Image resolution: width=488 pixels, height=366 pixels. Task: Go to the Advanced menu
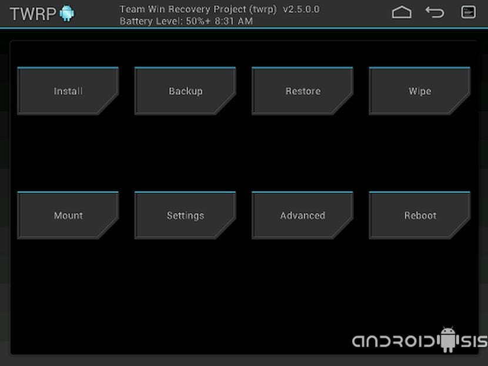pyautogui.click(x=303, y=215)
